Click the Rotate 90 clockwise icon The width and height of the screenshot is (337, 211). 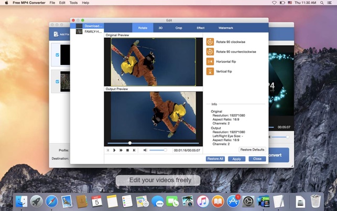210,42
